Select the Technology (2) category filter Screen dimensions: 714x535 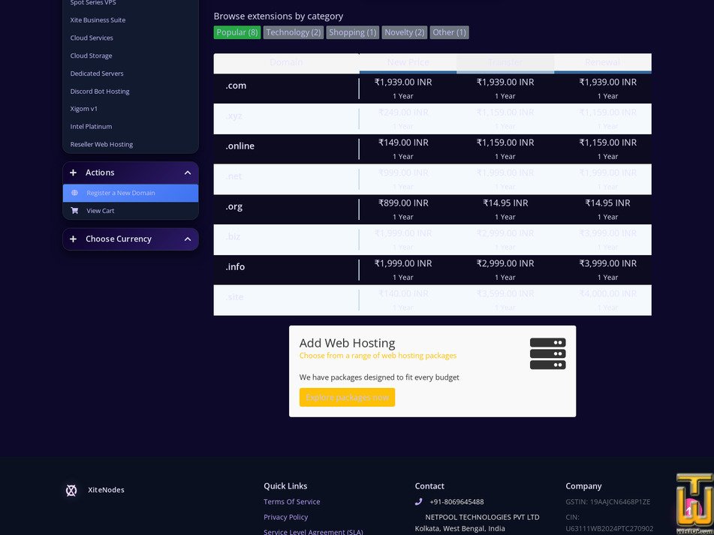tap(294, 32)
